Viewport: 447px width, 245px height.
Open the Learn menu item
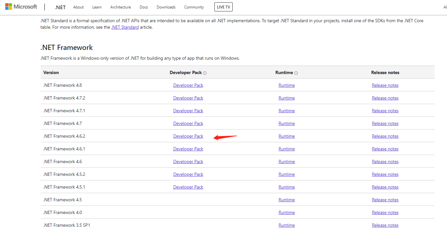(x=97, y=7)
